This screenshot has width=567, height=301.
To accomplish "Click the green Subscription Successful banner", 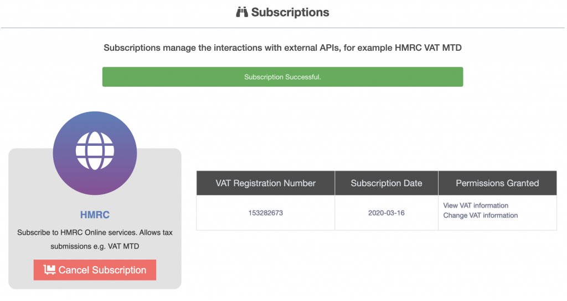I will (x=282, y=77).
